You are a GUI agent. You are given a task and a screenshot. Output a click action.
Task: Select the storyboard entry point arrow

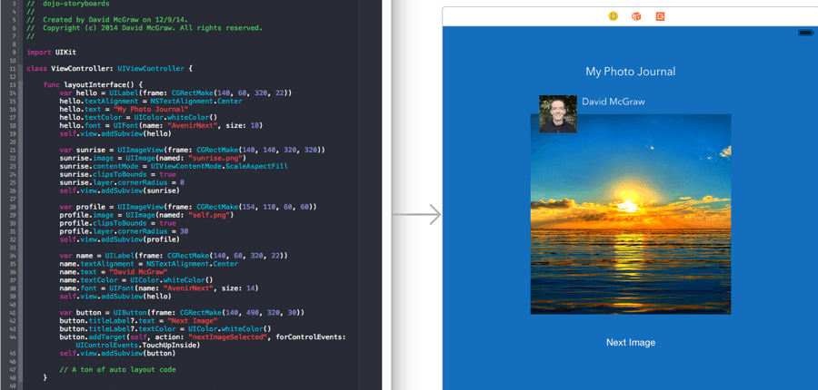click(x=417, y=215)
